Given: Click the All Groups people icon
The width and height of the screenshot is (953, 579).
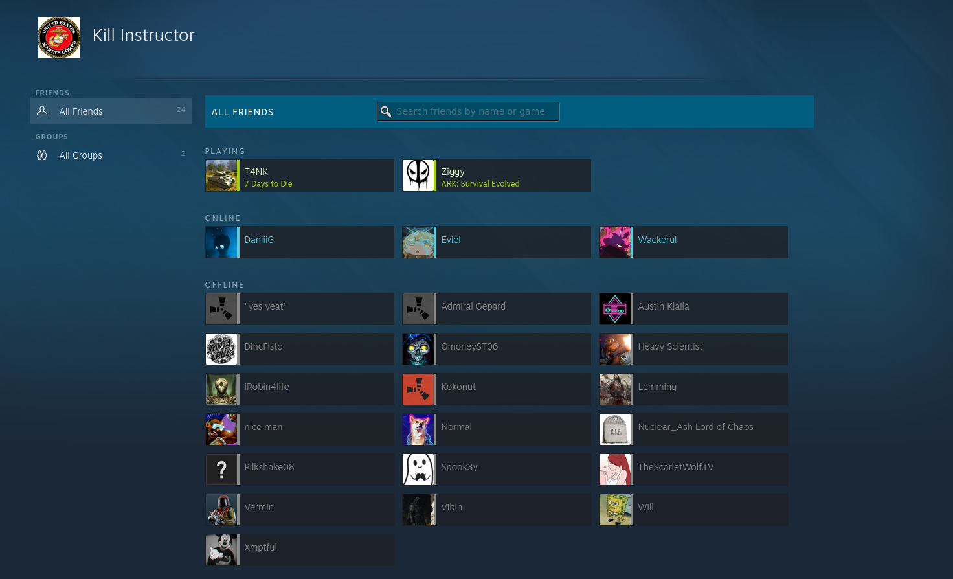Looking at the screenshot, I should pos(42,155).
